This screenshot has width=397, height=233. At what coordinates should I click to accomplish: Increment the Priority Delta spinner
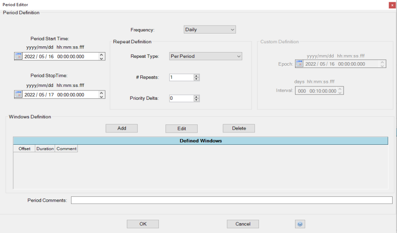coord(197,97)
